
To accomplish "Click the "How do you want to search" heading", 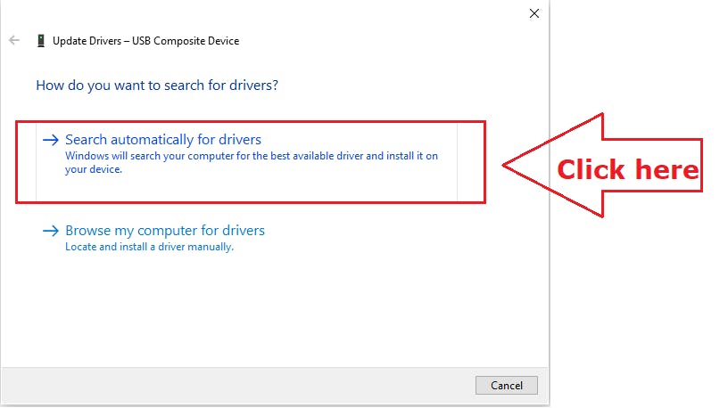I will pyautogui.click(x=157, y=86).
